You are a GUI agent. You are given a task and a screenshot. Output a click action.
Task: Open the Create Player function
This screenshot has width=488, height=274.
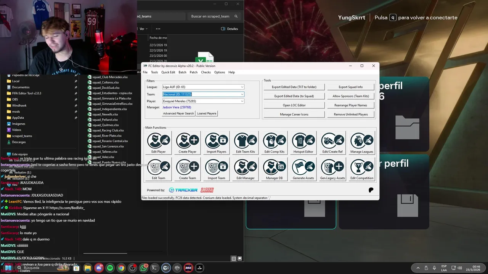(188, 143)
